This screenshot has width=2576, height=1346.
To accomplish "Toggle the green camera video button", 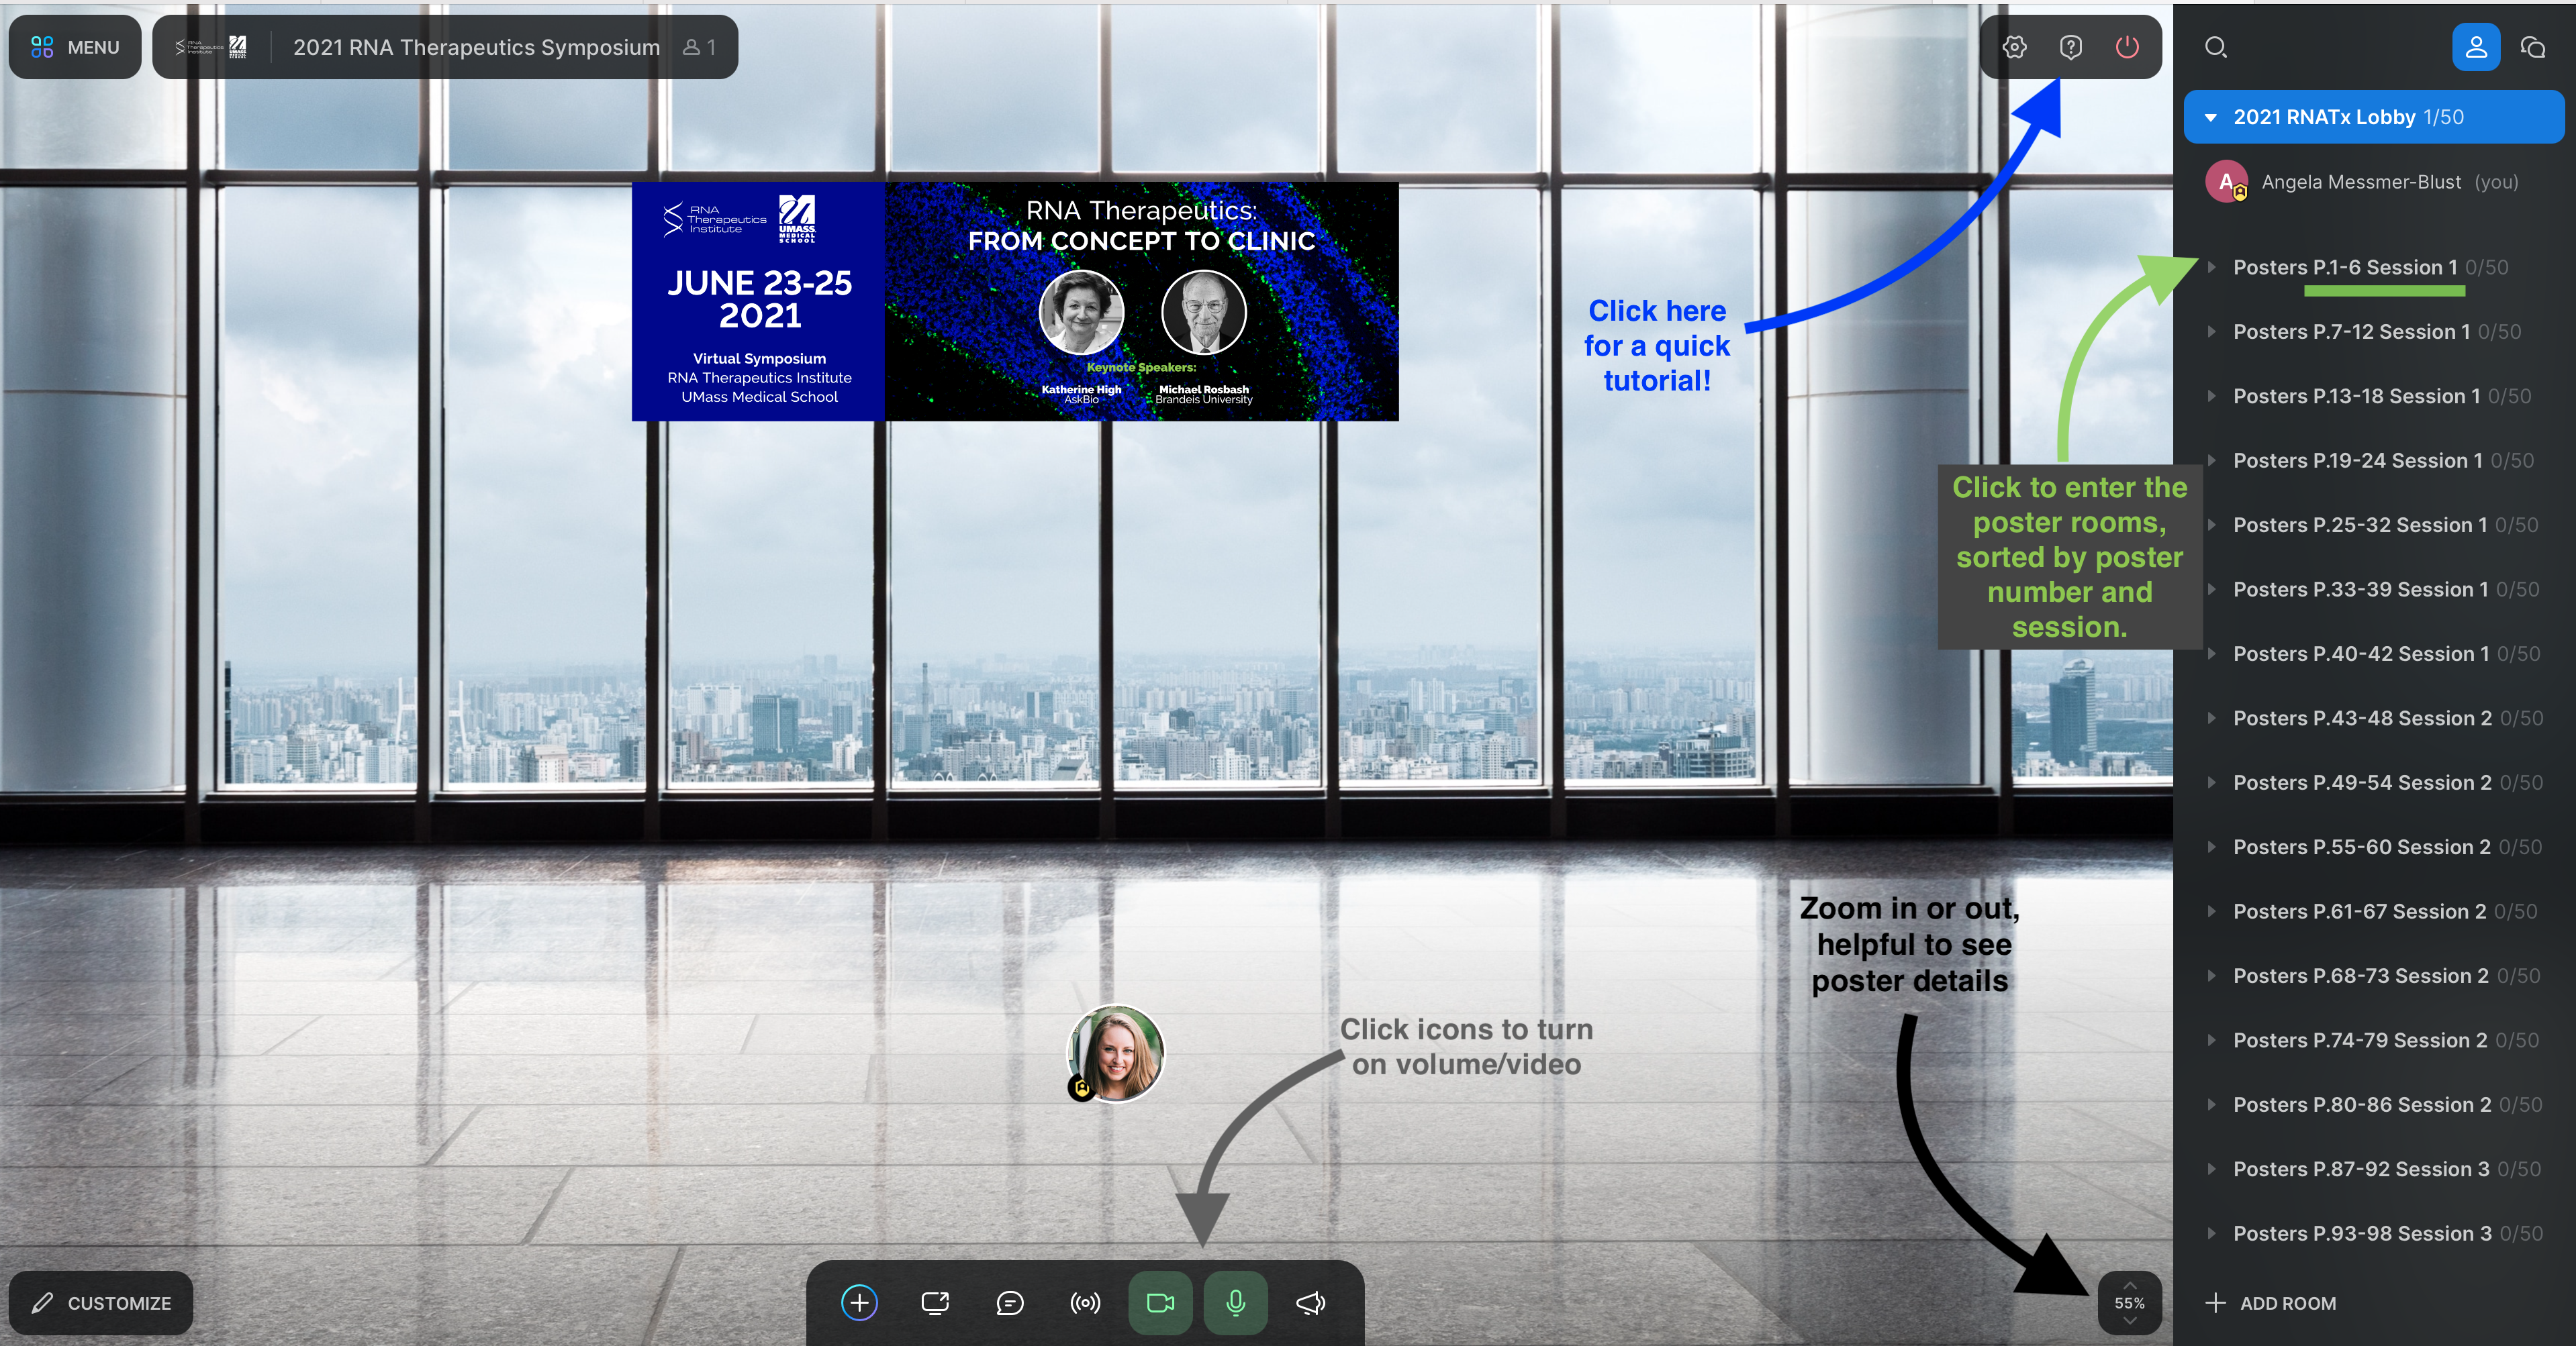I will point(1160,1302).
